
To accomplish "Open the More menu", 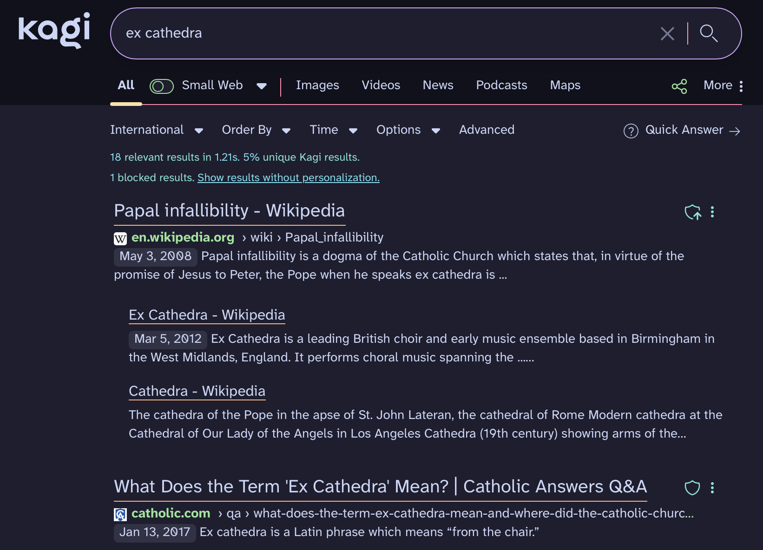I will point(723,85).
